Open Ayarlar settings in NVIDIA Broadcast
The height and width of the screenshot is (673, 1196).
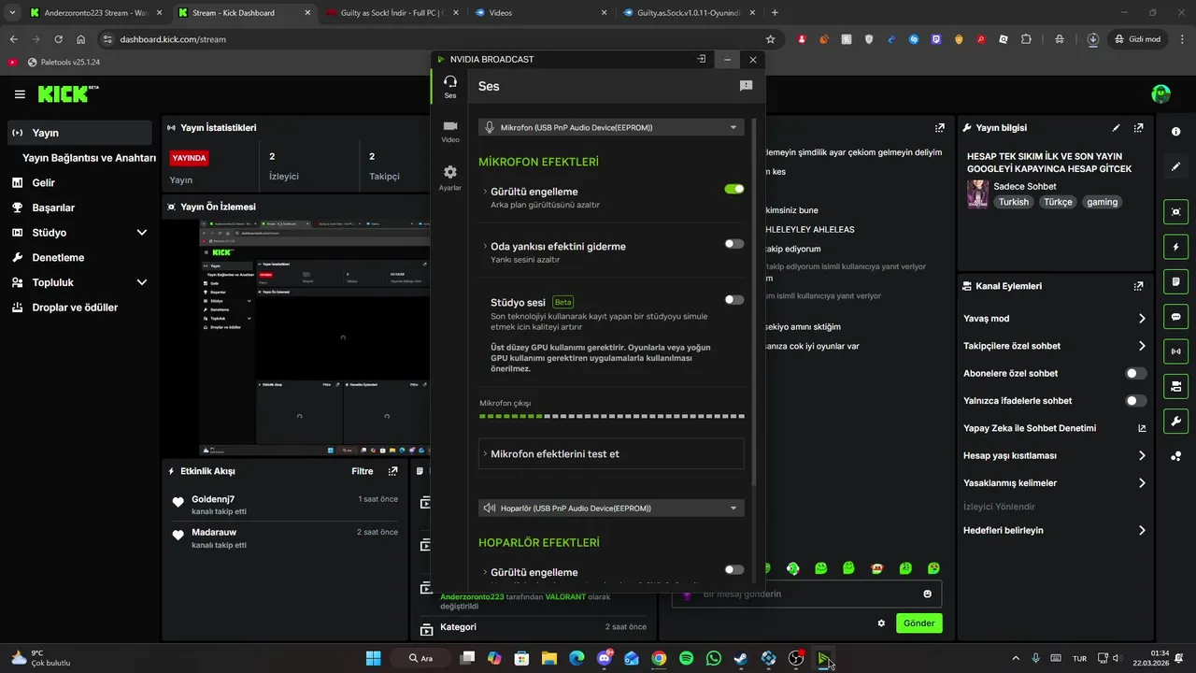pyautogui.click(x=450, y=178)
